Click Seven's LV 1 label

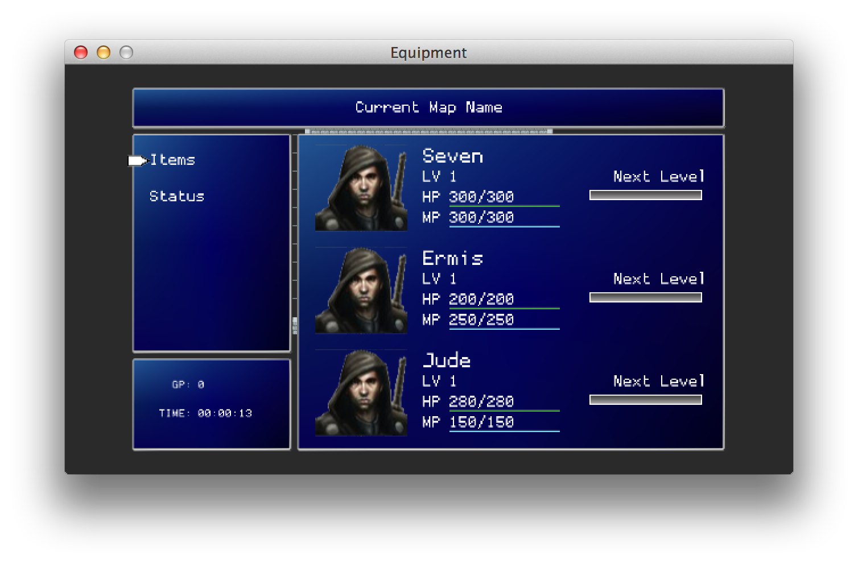point(439,176)
